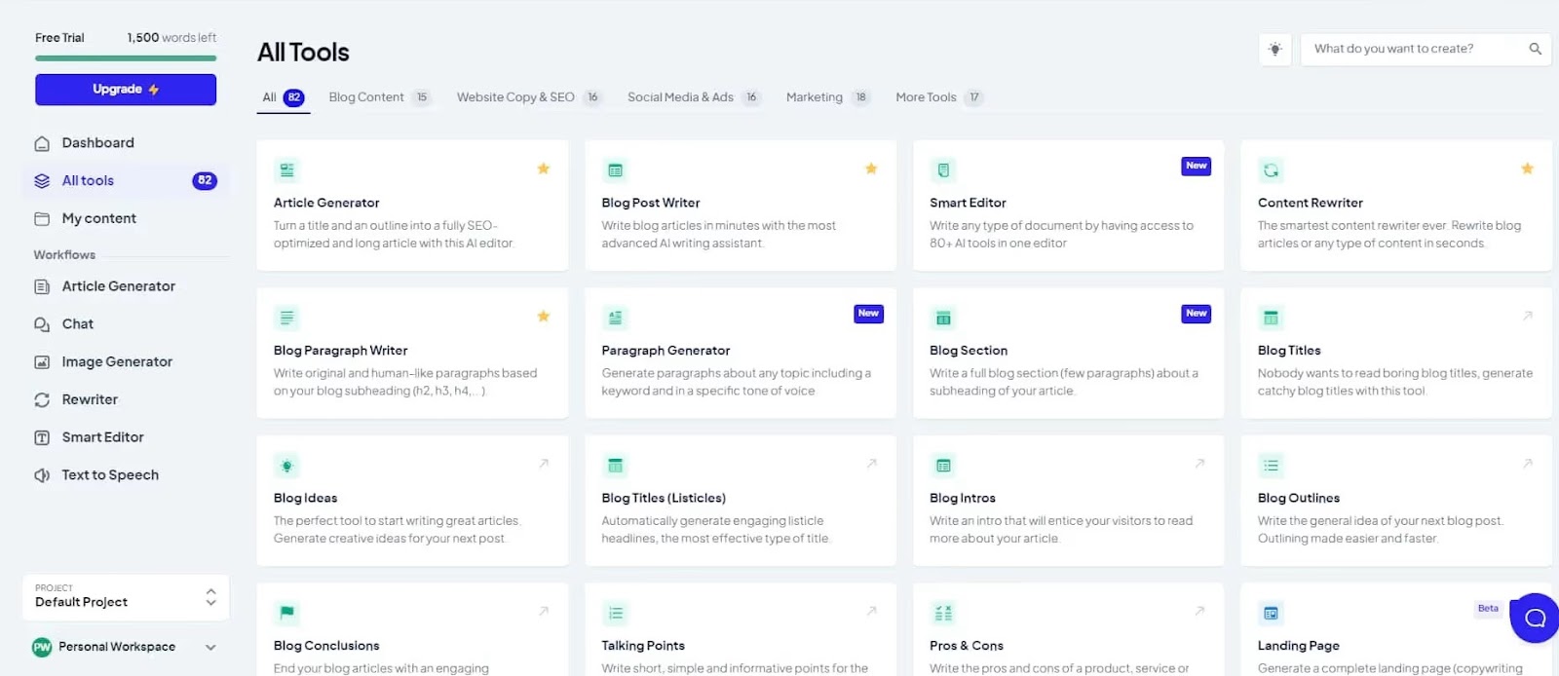Select the All tab with 82 tools

coord(283,97)
